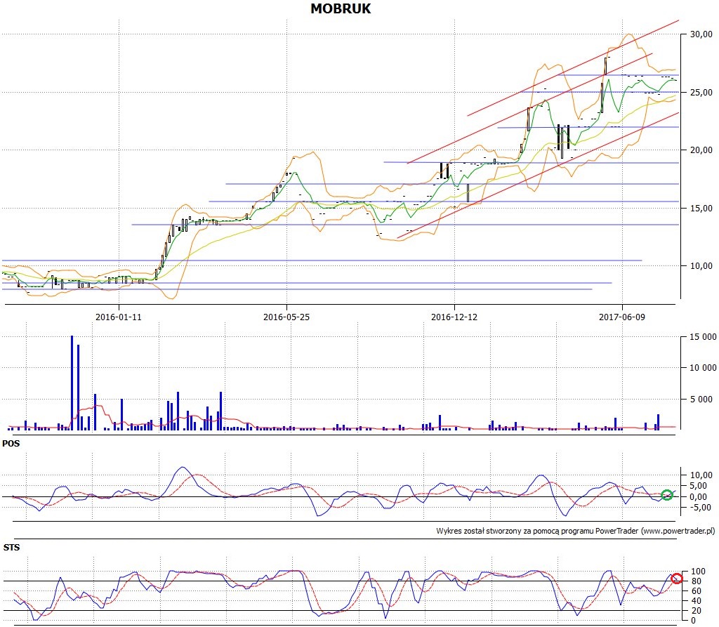Click the STS axis value 80

tap(696, 581)
